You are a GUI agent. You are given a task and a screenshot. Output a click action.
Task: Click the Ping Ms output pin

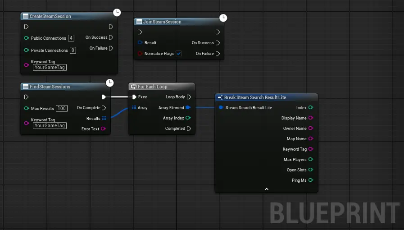311,180
